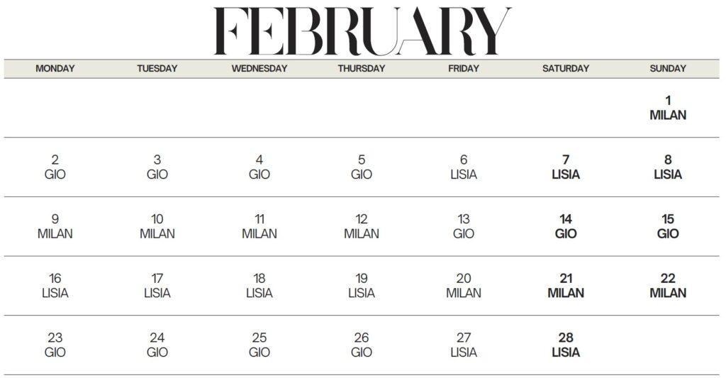Select date 2 labeled GIO
The image size is (726, 378).
(55, 167)
